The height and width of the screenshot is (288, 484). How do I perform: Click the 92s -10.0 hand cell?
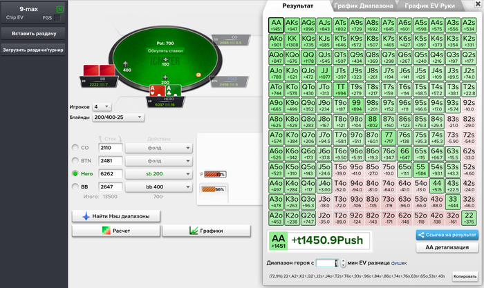(x=469, y=106)
